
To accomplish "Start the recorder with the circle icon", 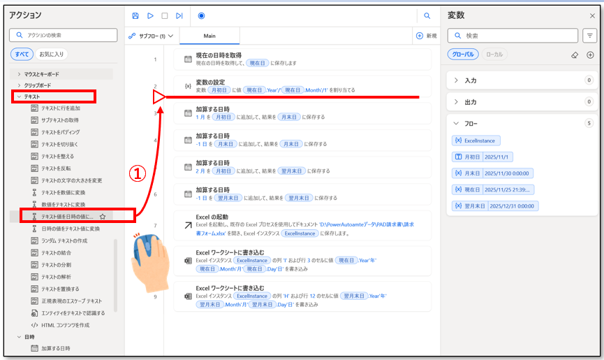I will pos(201,15).
